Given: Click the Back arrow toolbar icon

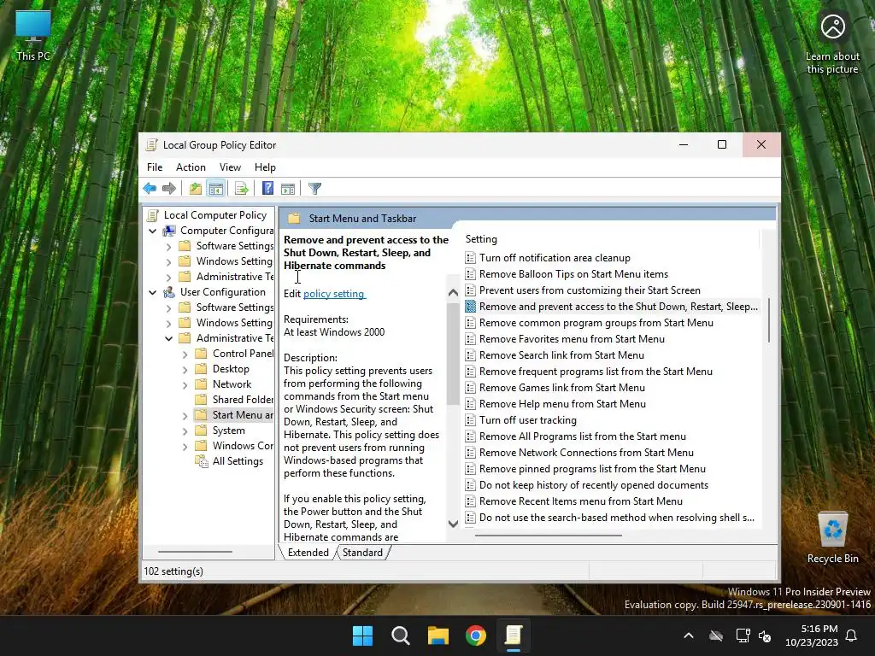Looking at the screenshot, I should tap(150, 189).
